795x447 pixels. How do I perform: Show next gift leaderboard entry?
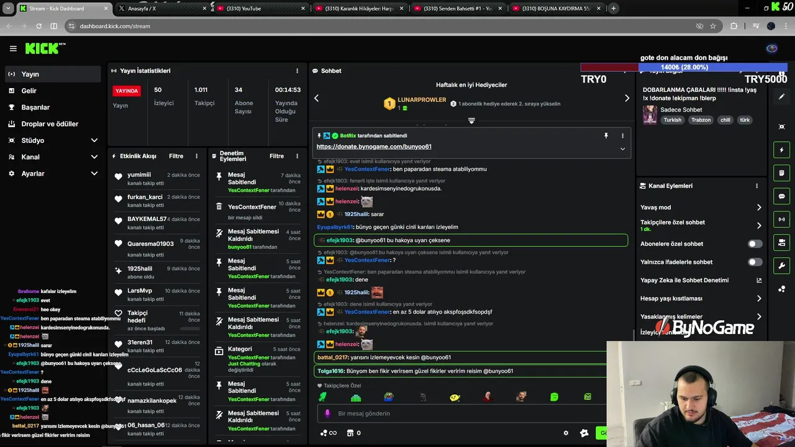(x=627, y=98)
